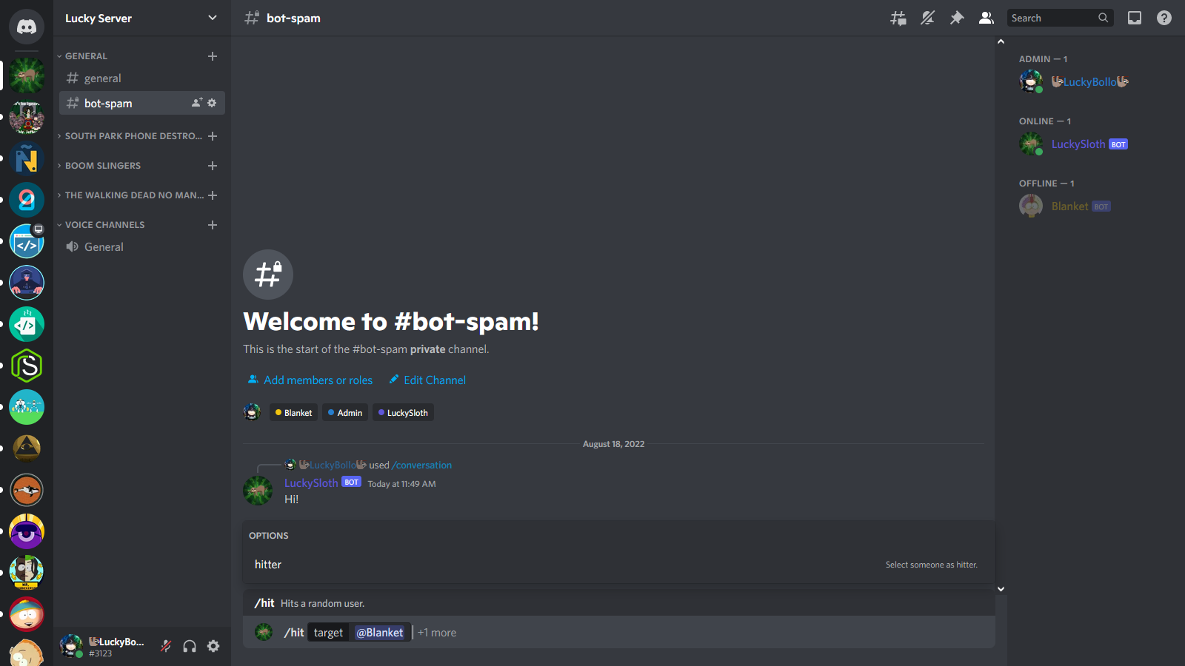
Task: Add channel to South Park category
Action: click(x=213, y=136)
